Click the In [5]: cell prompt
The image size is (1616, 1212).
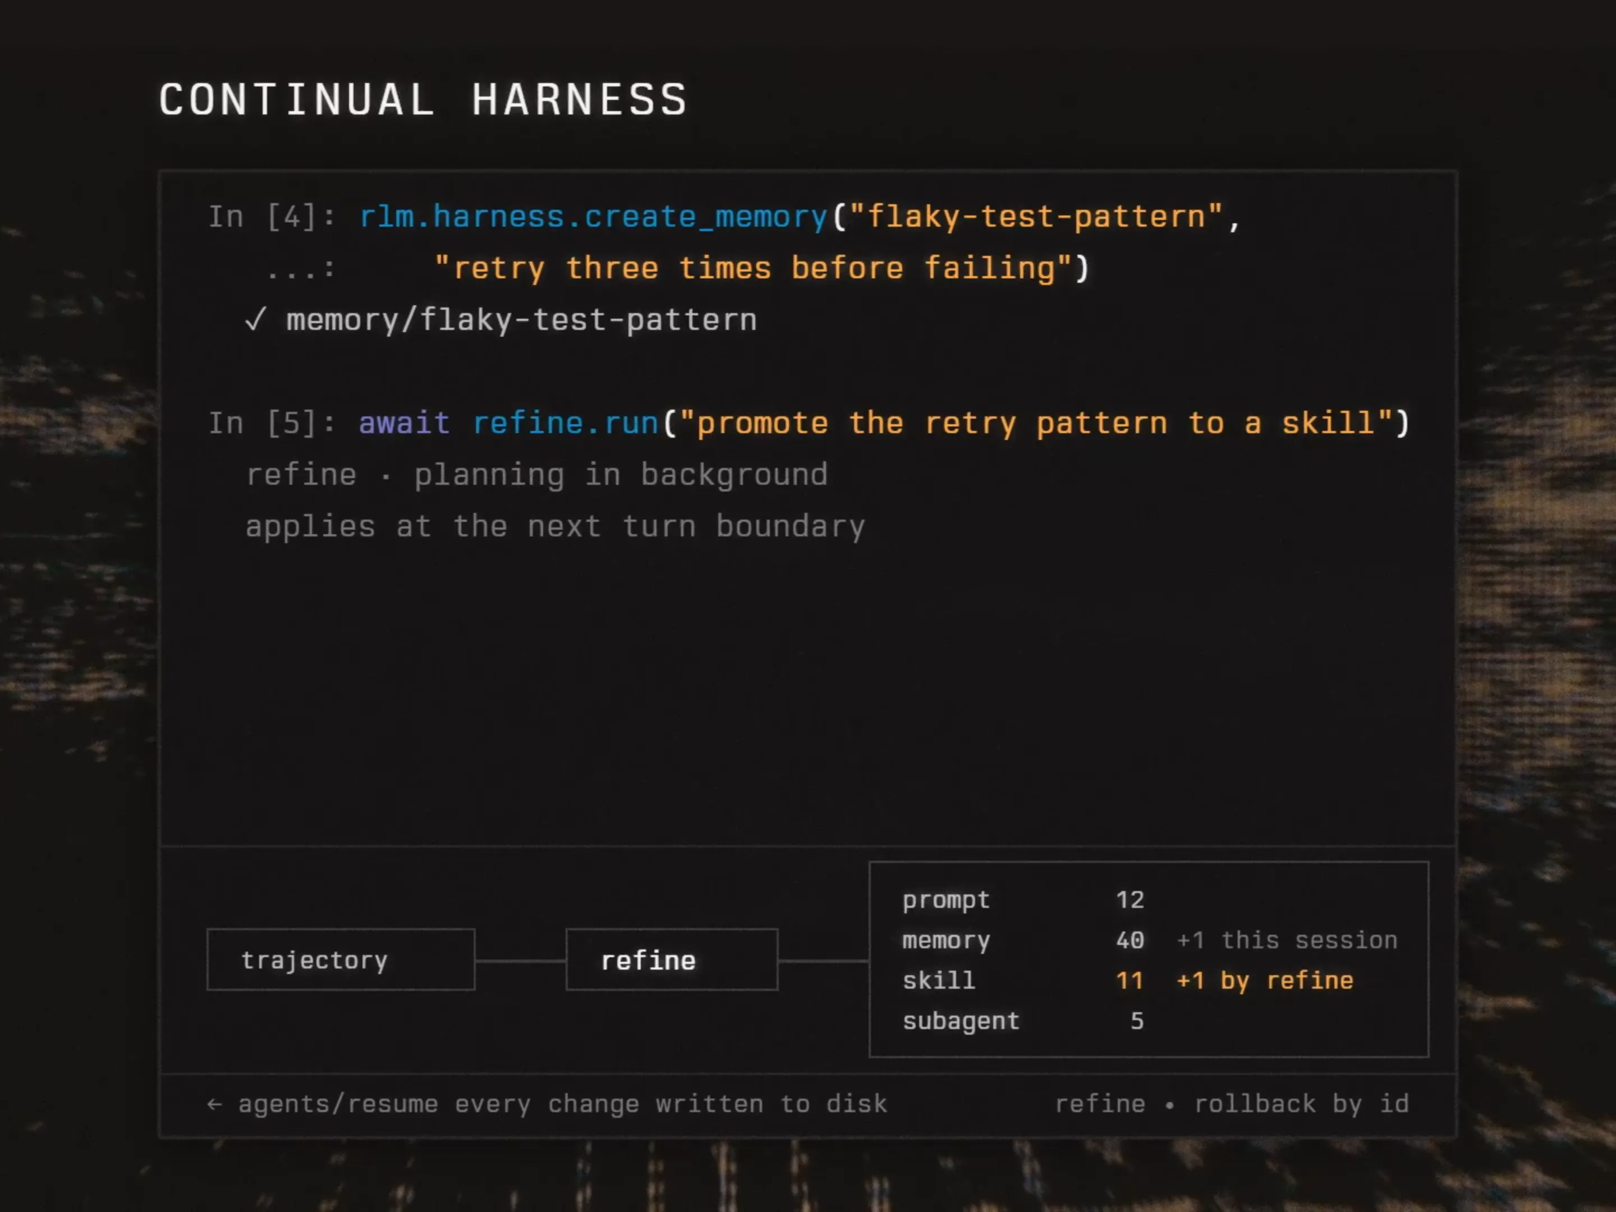272,424
